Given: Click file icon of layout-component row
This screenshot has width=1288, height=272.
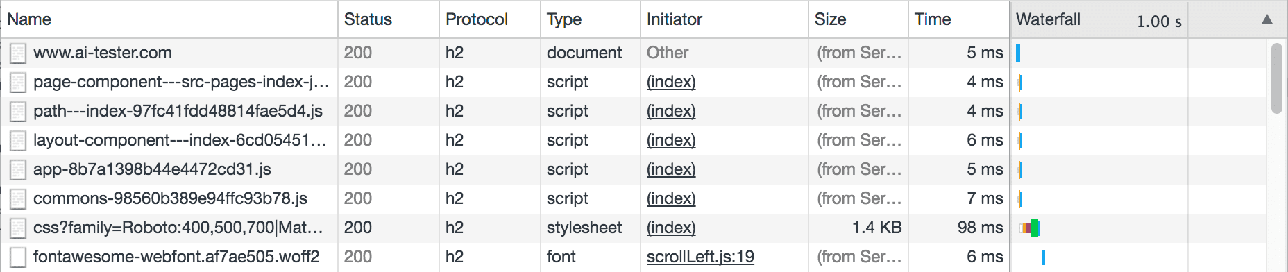Looking at the screenshot, I should [19, 141].
